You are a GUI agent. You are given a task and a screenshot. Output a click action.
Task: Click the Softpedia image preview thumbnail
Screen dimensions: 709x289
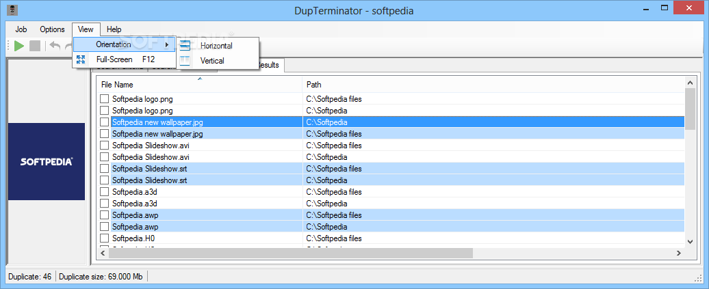click(x=47, y=161)
